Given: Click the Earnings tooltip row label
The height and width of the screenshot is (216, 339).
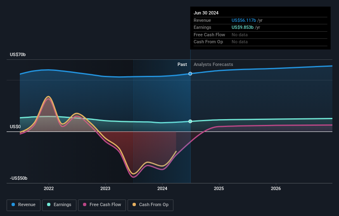Looking at the screenshot, I should coord(202,27).
